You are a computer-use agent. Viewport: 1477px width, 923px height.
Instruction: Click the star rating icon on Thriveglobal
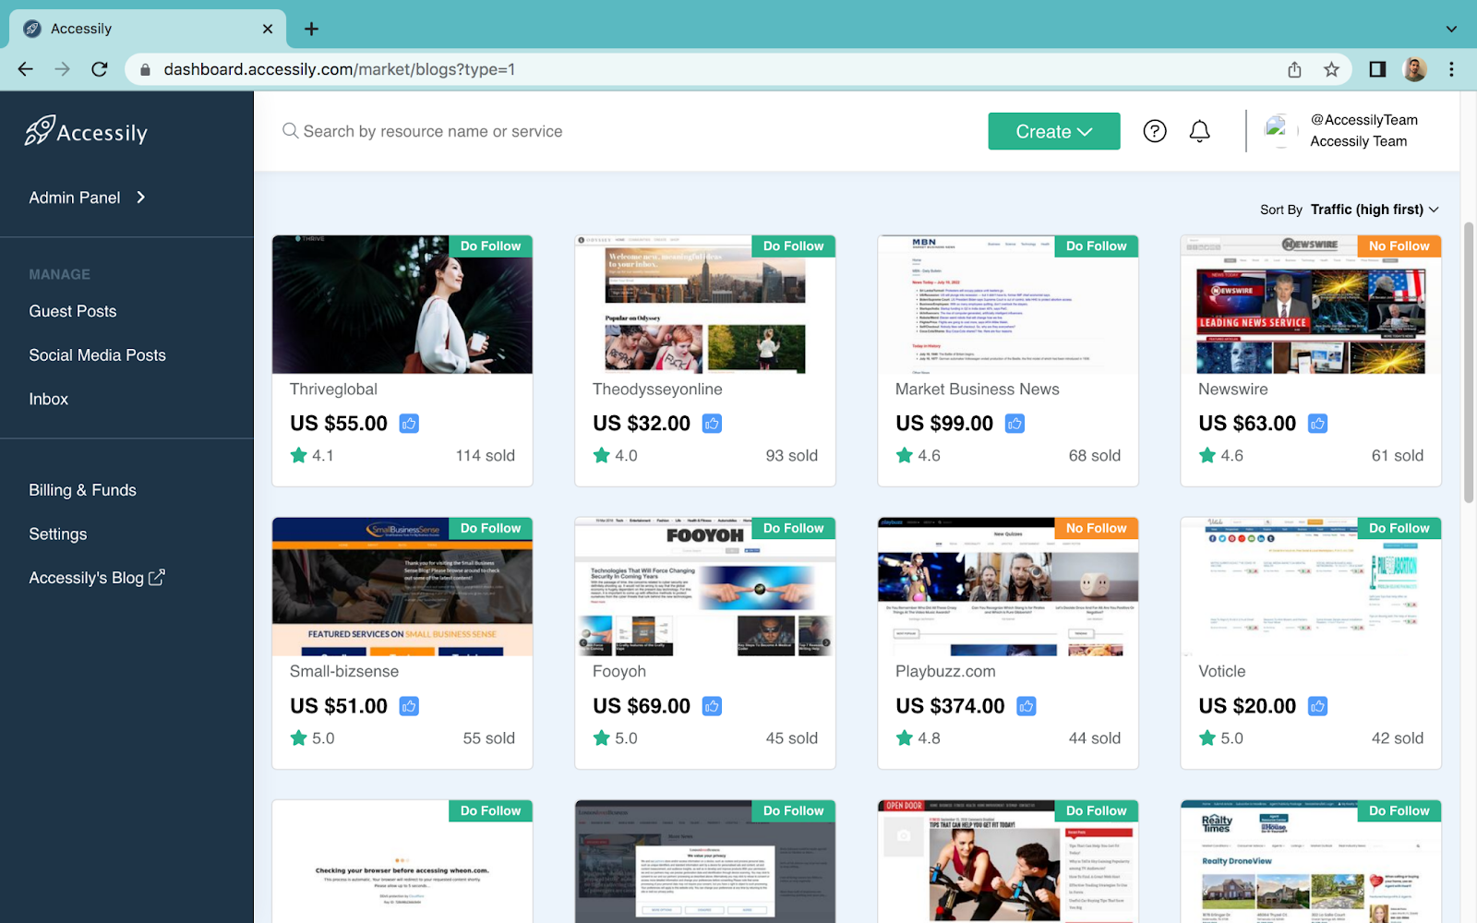[x=298, y=455]
